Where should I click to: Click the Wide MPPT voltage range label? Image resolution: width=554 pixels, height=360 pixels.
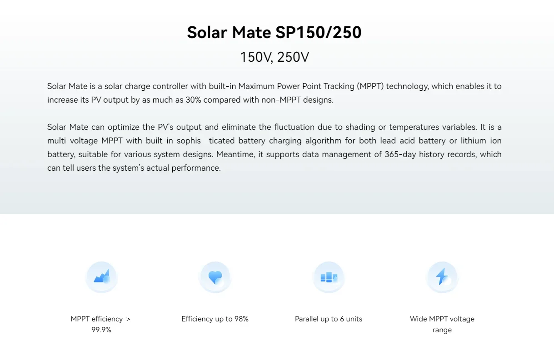442,324
